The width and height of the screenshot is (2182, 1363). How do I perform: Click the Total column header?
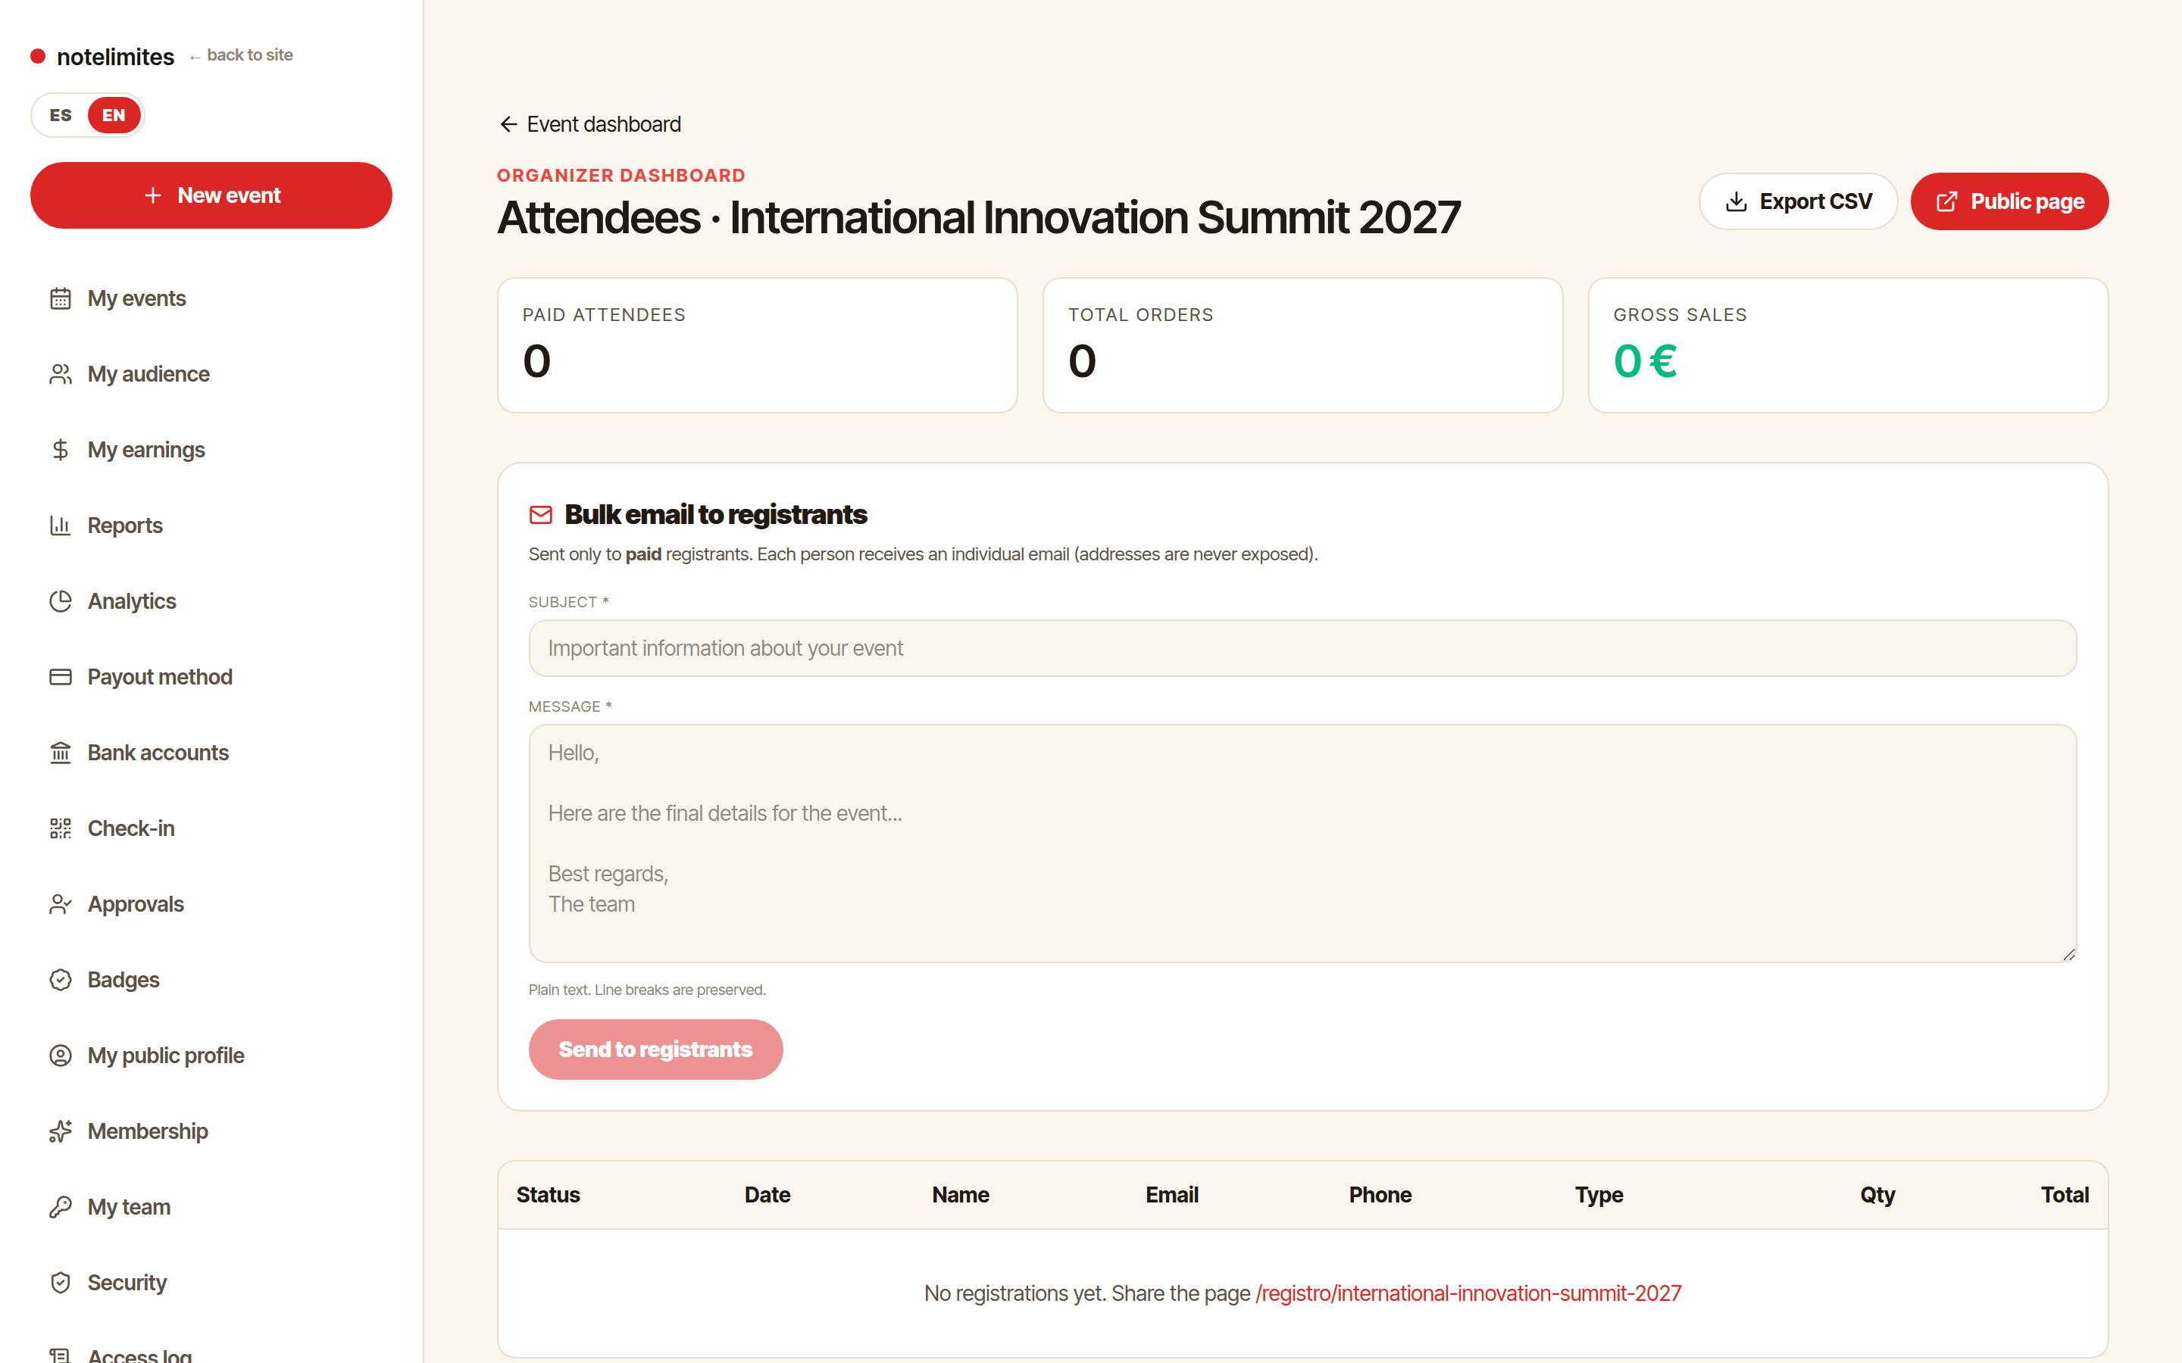2065,1194
